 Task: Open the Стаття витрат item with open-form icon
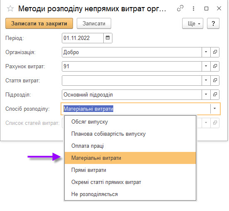pos(215,80)
